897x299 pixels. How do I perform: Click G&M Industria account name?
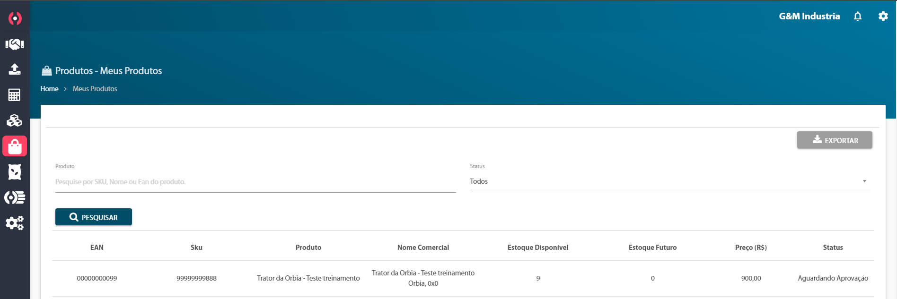809,16
